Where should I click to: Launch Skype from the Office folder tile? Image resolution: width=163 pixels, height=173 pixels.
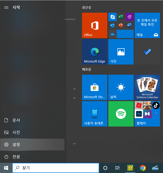click(112, 17)
